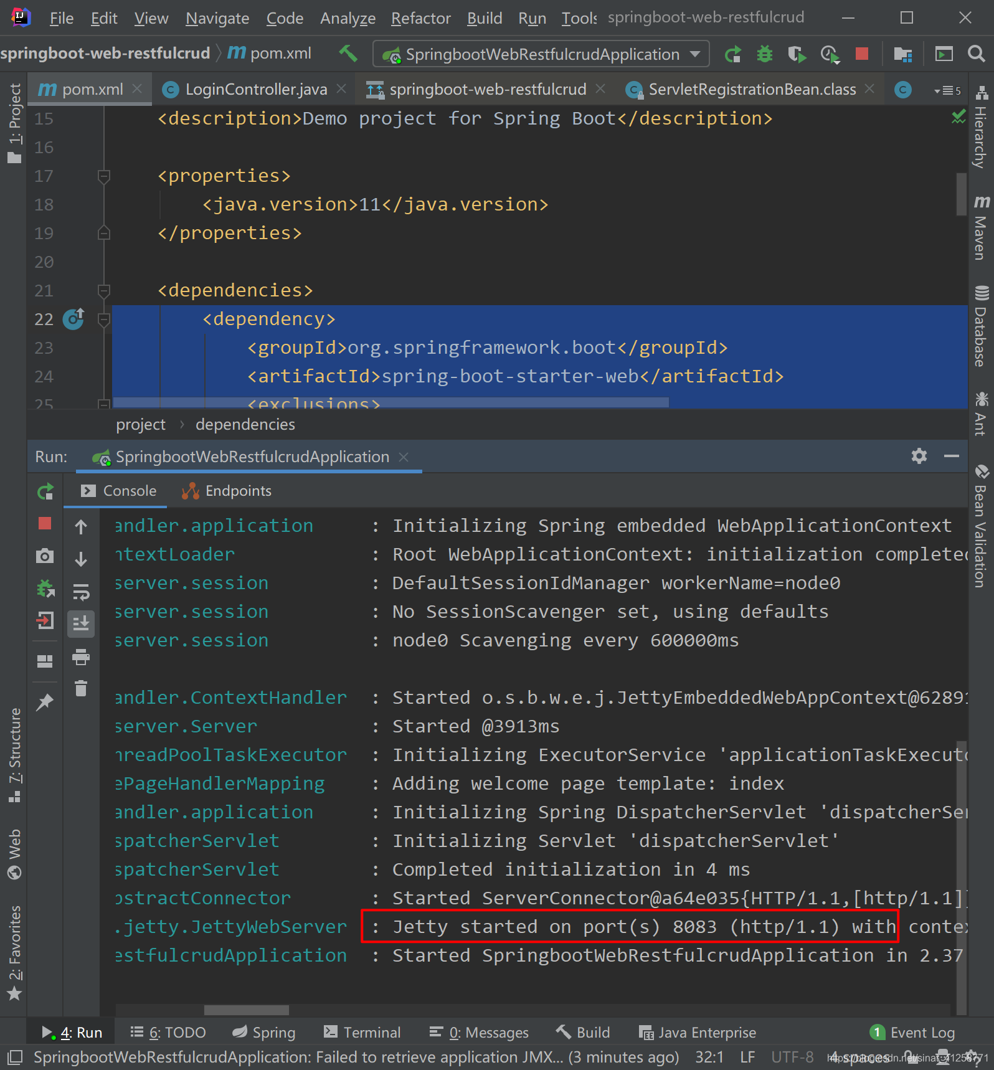
Task: Switch to LoginController.java tab
Action: (x=255, y=90)
